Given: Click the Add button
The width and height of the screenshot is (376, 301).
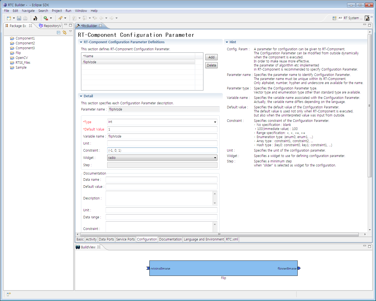Looking at the screenshot, I should [x=211, y=57].
